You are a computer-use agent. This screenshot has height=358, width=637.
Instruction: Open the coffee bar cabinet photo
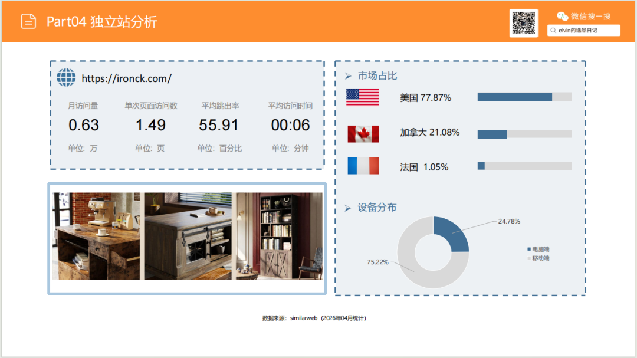[97, 235]
